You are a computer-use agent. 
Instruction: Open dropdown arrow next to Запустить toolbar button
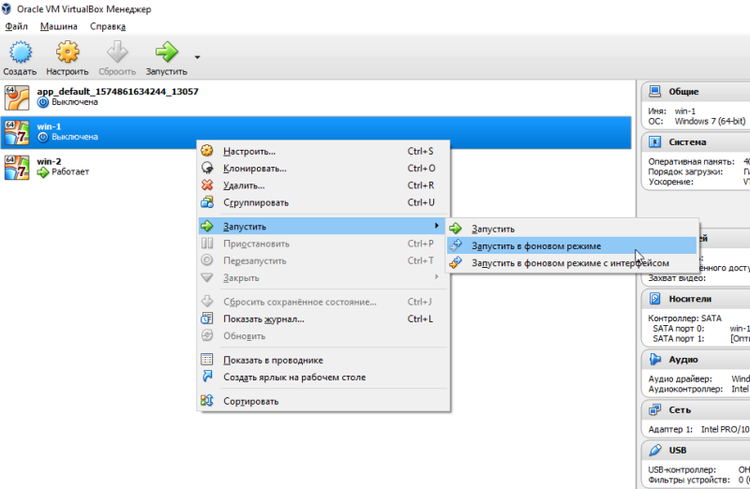click(x=197, y=57)
